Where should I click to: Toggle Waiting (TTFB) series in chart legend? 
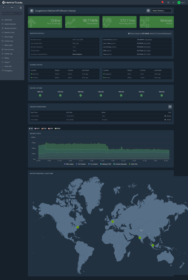[x=106, y=164]
